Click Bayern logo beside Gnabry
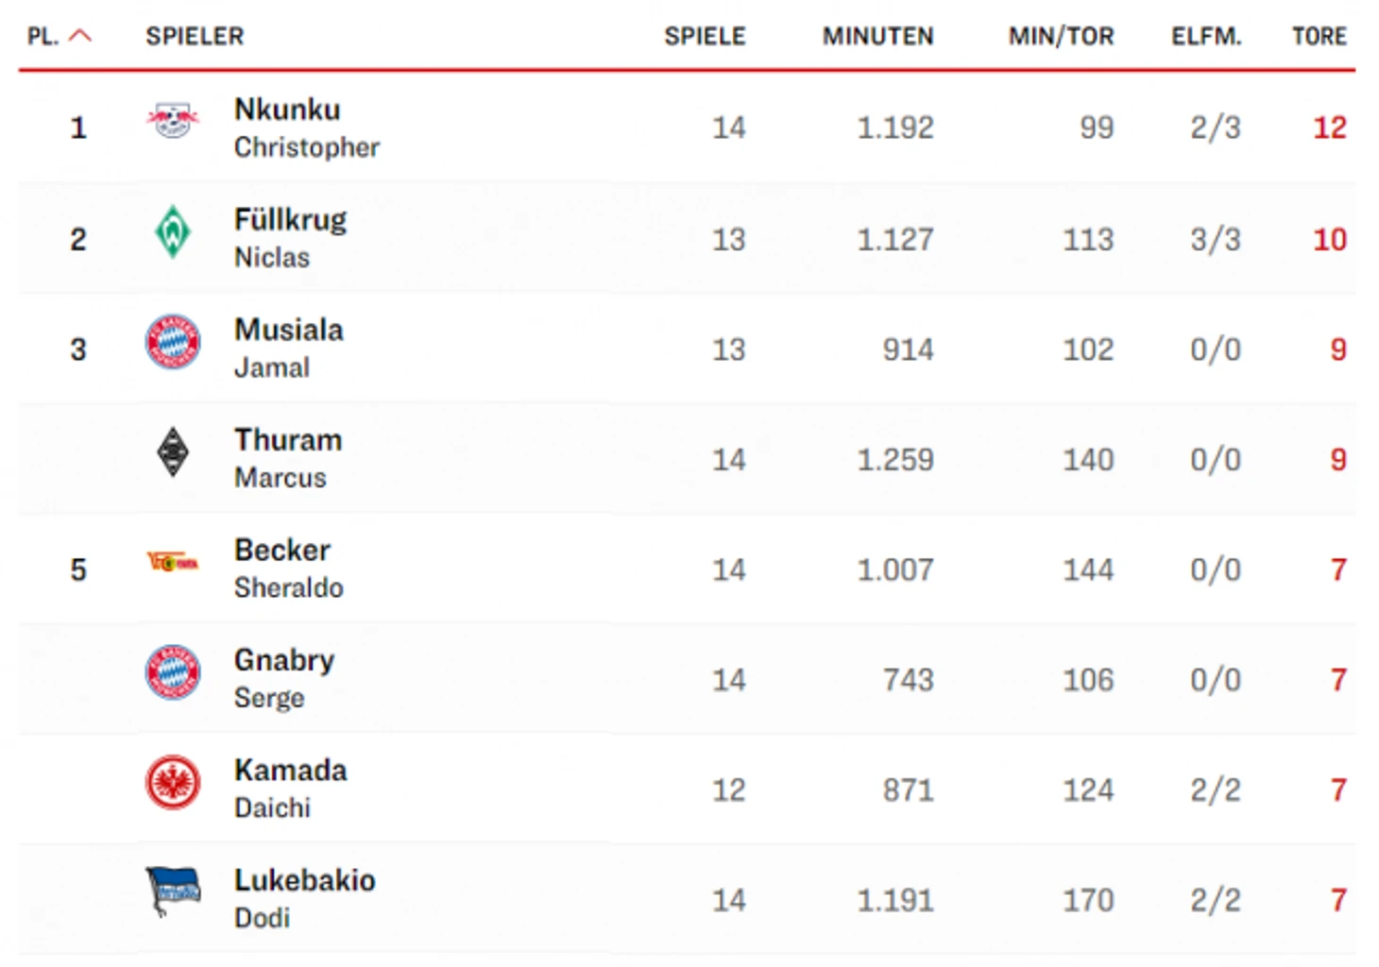Screen dimensions: 1379x967 [173, 672]
